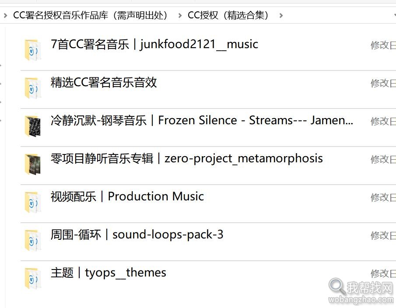Viewport: 396px width, 308px height.
Task: Click the zero-project_metamorphosis folder thumbnail
Action: [x=33, y=164]
